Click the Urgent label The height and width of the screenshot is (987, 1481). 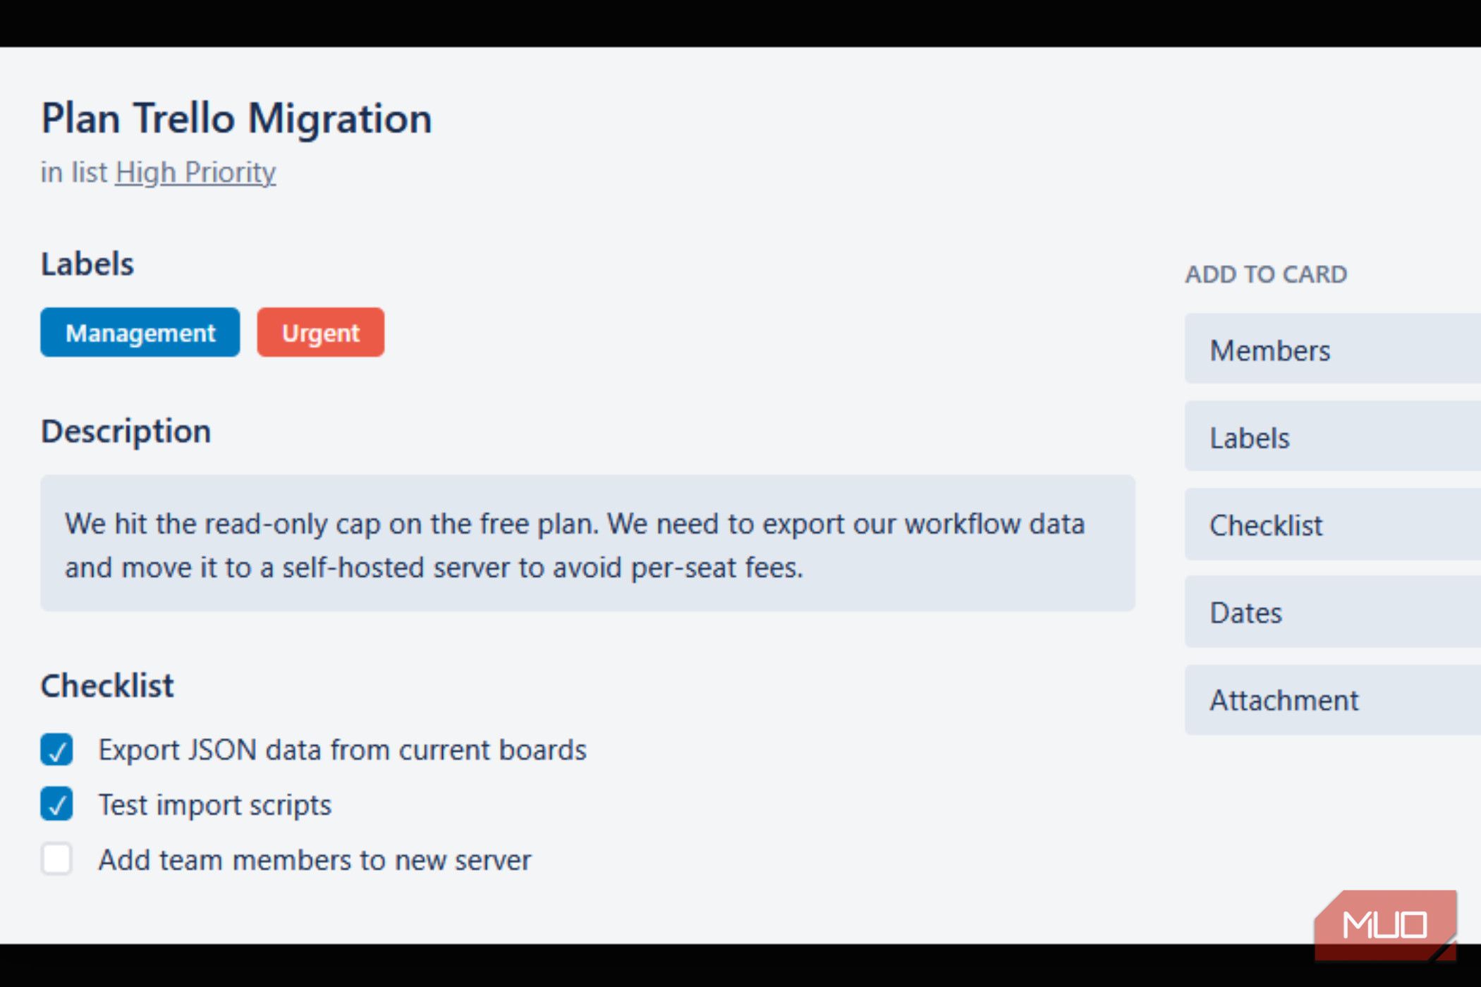click(x=321, y=332)
